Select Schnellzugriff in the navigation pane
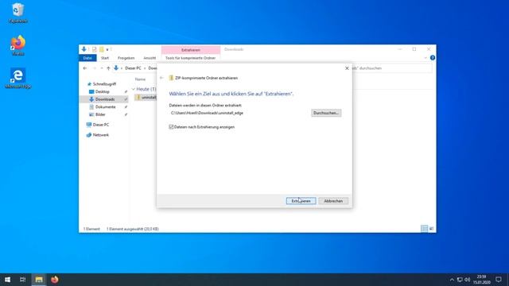The image size is (509, 286). click(x=104, y=84)
